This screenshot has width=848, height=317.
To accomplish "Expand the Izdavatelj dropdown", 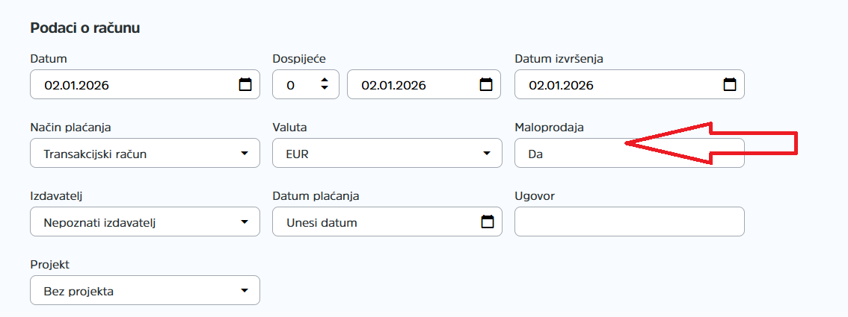I will pos(245,222).
